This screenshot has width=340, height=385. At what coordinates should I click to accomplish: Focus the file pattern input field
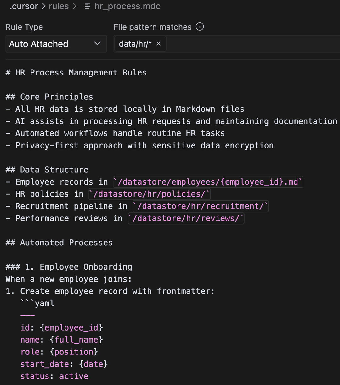[252, 44]
